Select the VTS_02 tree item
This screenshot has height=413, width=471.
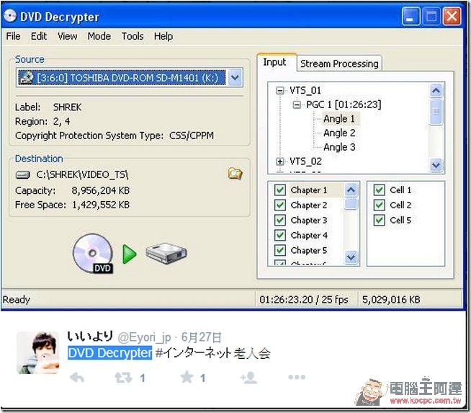click(305, 161)
